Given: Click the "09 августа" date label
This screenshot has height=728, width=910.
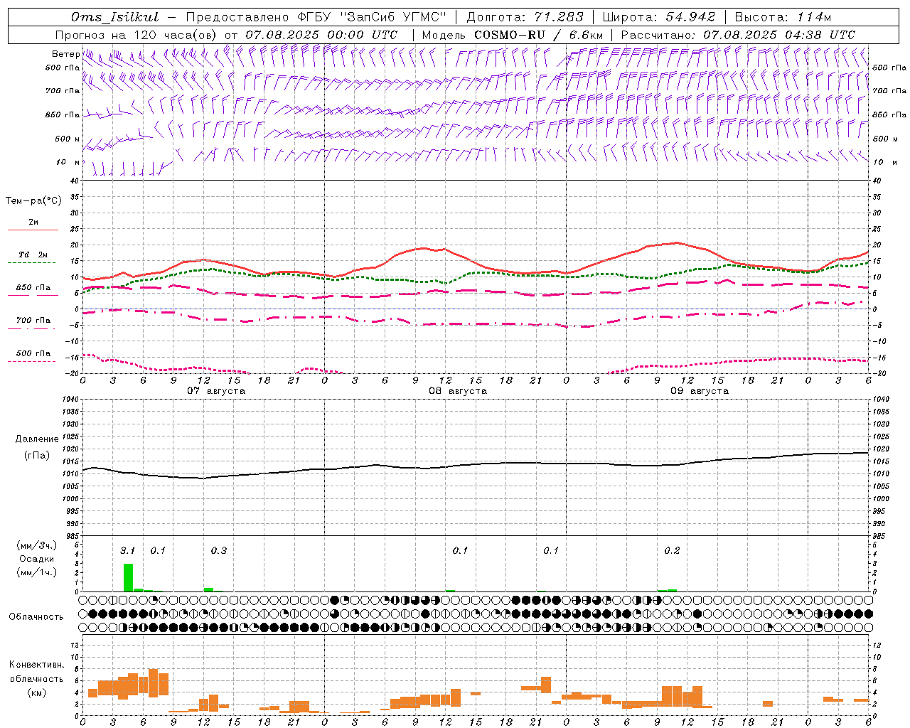Looking at the screenshot, I should click(700, 390).
